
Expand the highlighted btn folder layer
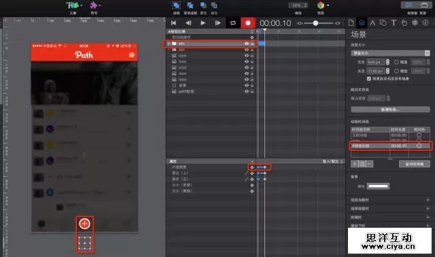pos(169,44)
